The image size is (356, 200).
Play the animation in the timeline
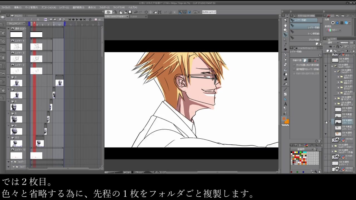point(77,19)
